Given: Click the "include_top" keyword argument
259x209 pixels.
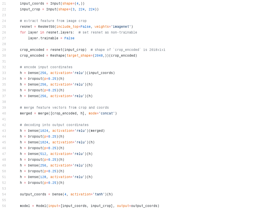Looking at the screenshot, I should click(x=67, y=27).
